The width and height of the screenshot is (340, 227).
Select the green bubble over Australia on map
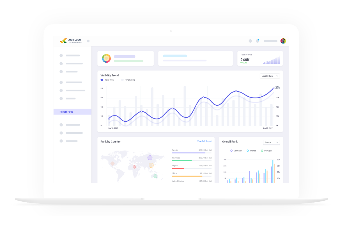tap(155, 176)
